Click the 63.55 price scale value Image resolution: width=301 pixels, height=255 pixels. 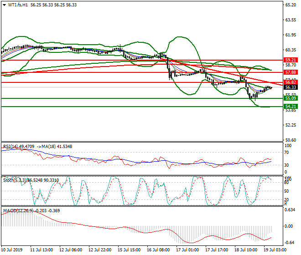pos(291,20)
